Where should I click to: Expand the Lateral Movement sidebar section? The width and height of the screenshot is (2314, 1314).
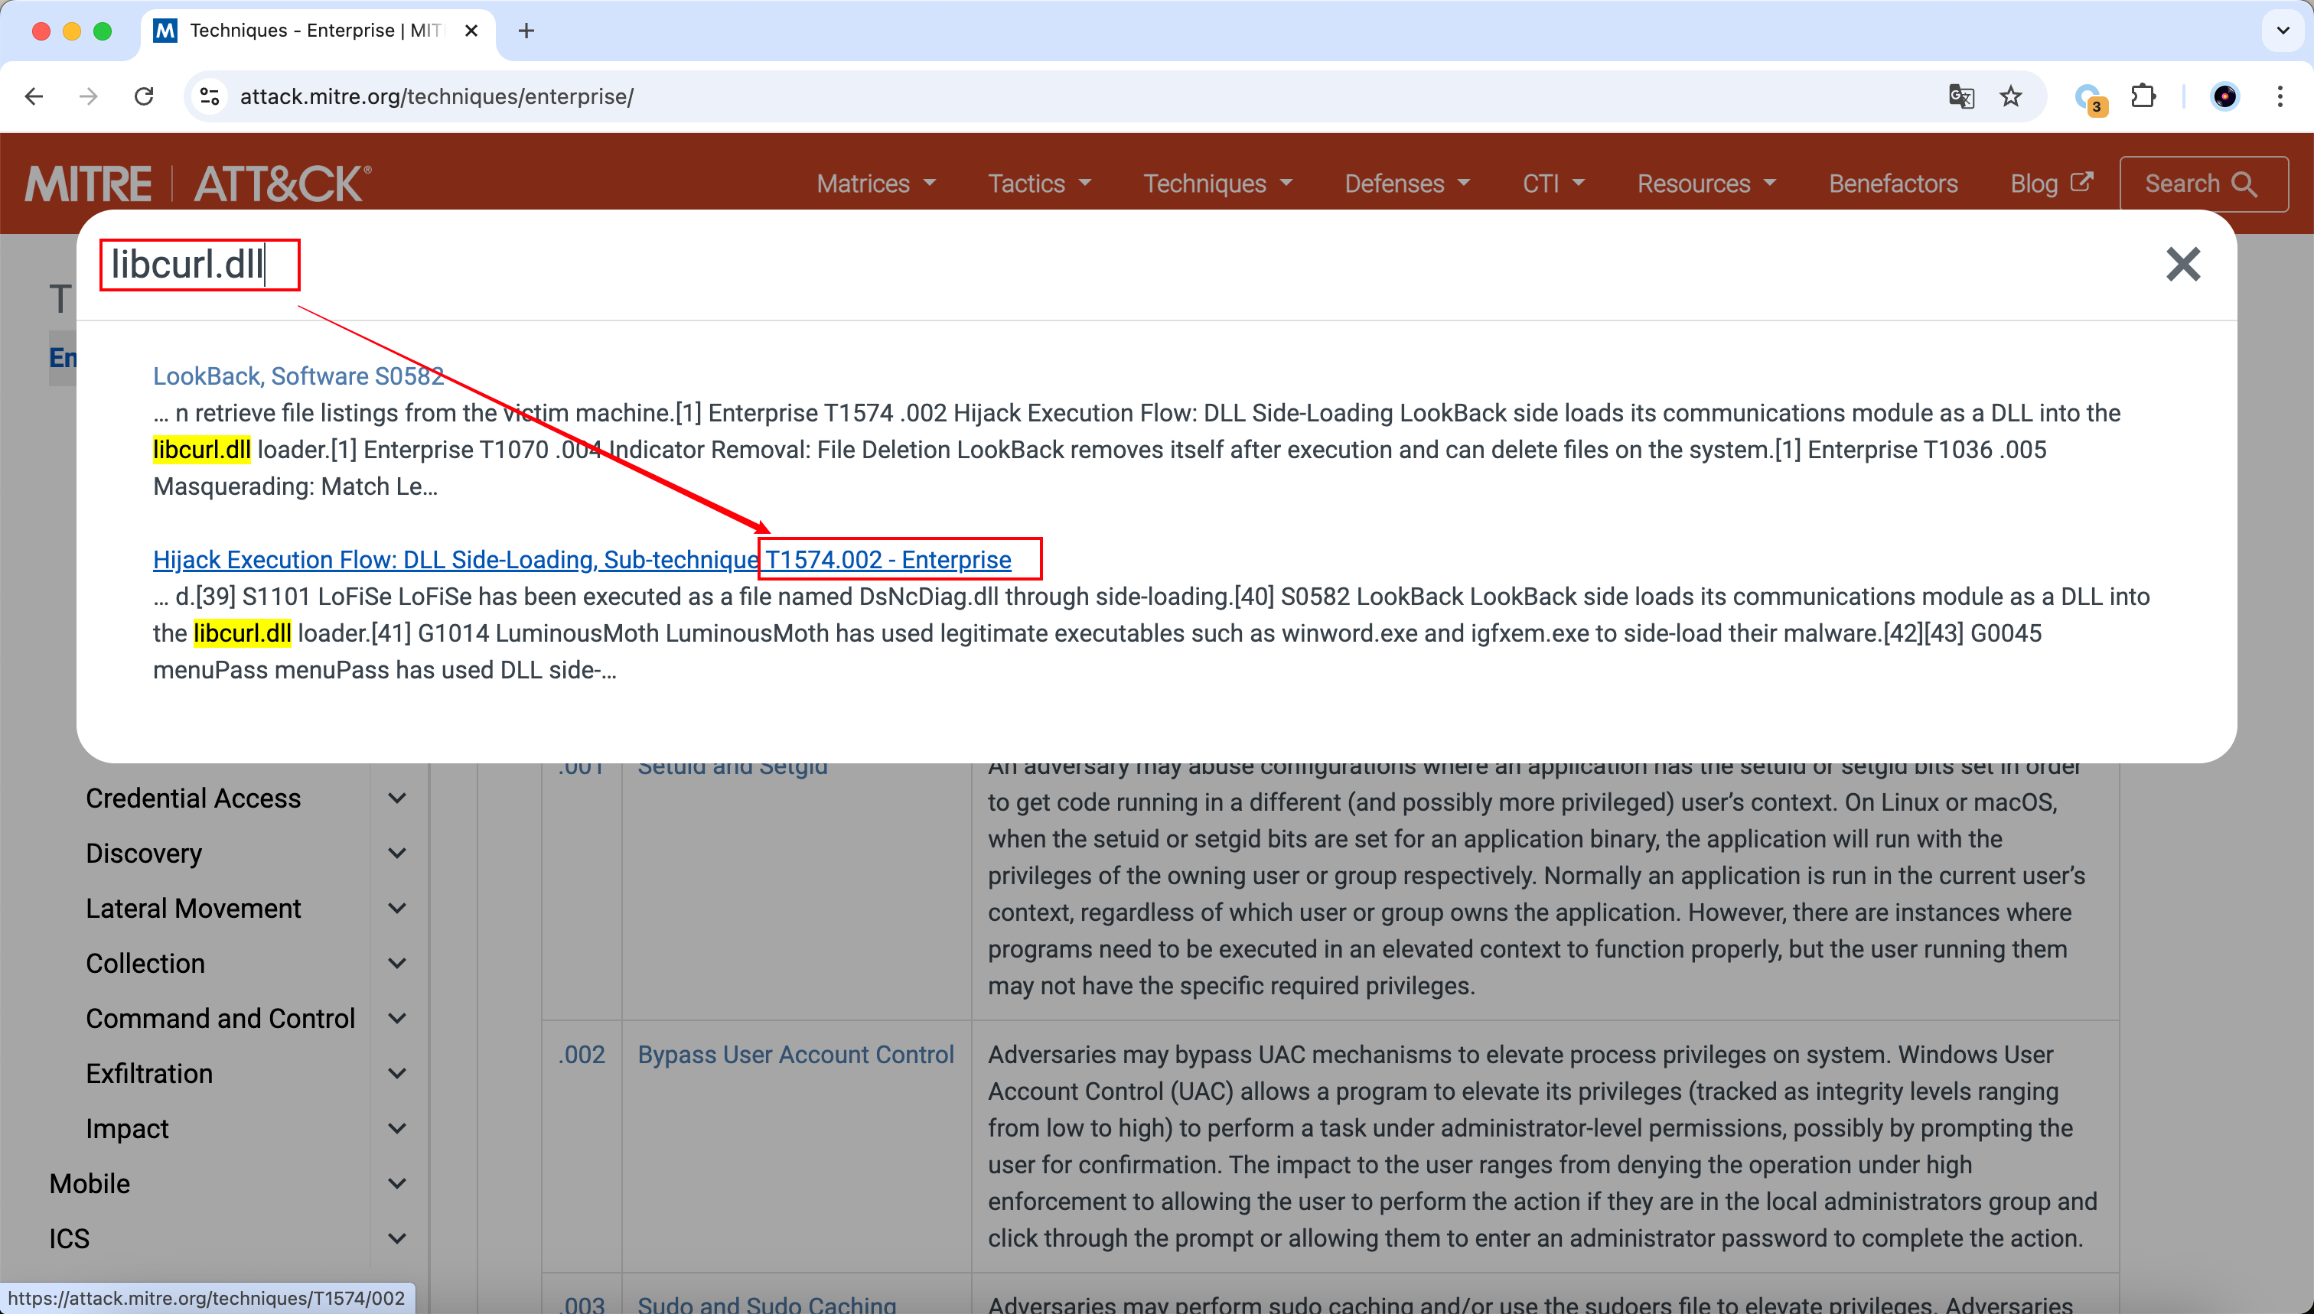pos(396,908)
